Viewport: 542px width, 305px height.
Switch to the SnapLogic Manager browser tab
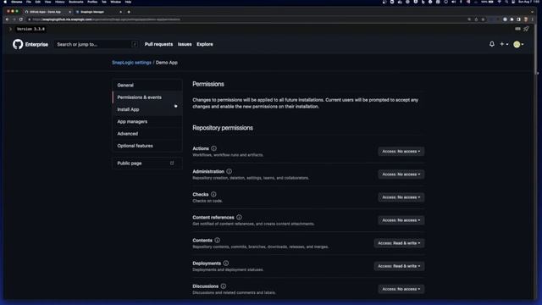[98, 12]
